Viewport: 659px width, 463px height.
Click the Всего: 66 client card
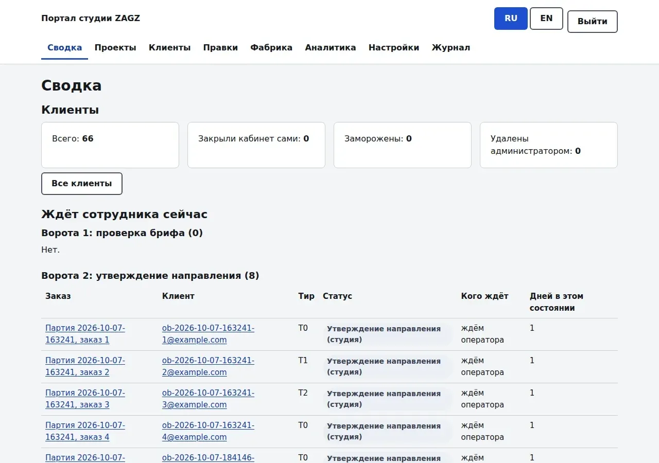pos(110,145)
